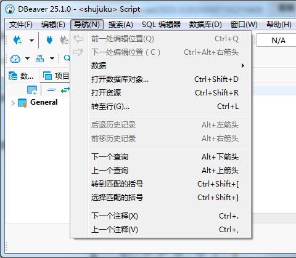Toggle the link with editor arrows icon
The image size is (296, 258).
[x=65, y=90]
